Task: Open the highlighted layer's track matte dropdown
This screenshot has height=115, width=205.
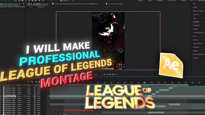Action: click(x=30, y=96)
